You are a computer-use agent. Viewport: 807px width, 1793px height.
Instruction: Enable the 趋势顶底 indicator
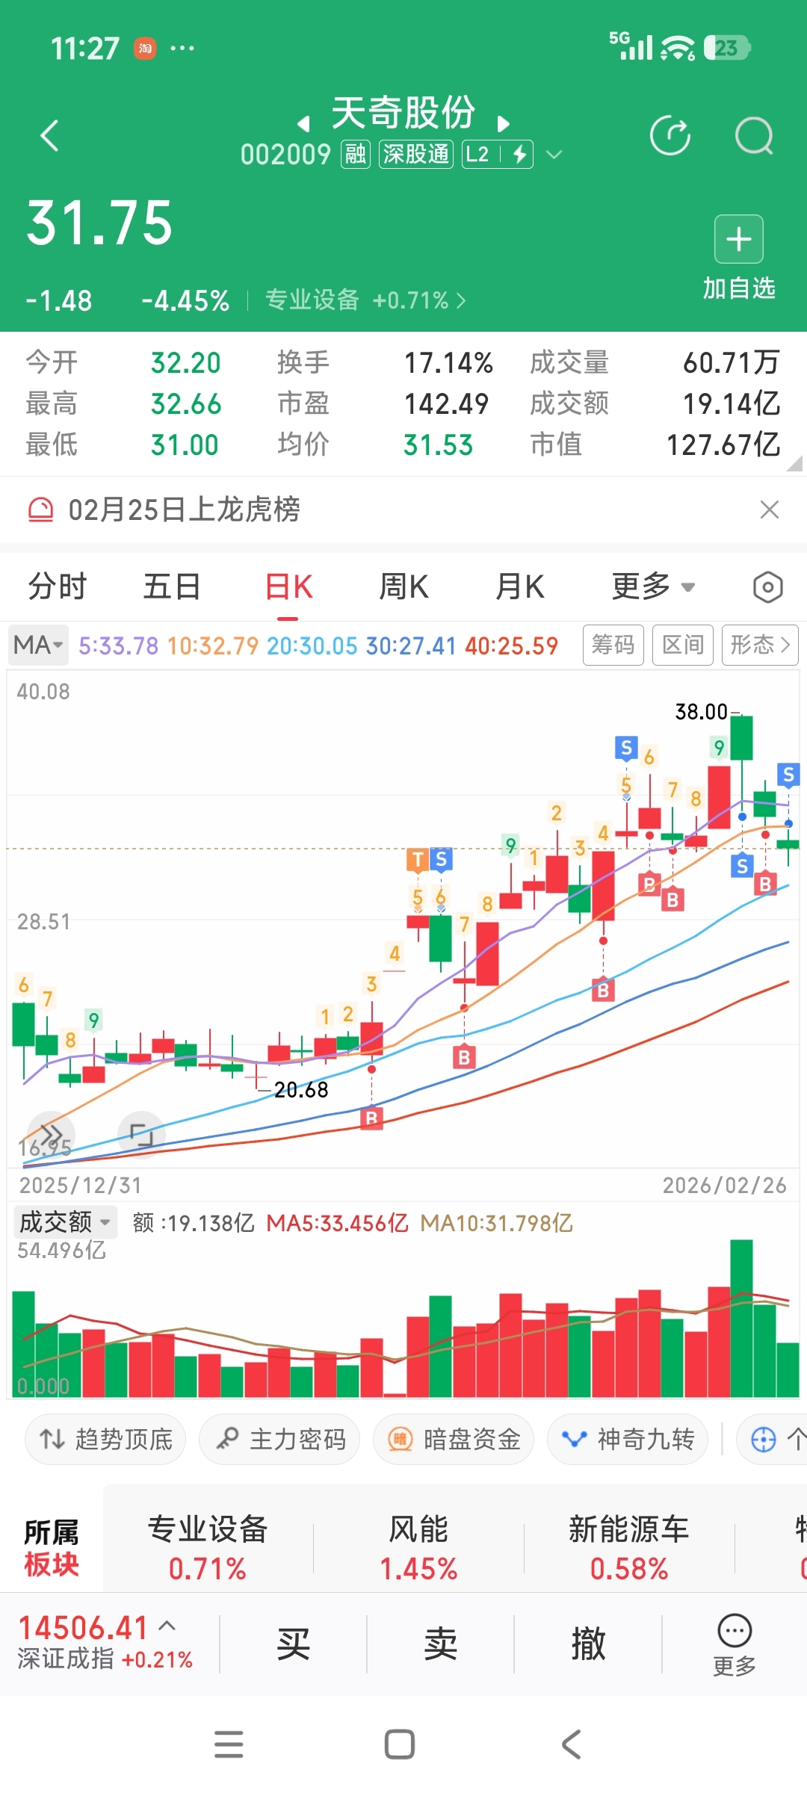tap(105, 1439)
